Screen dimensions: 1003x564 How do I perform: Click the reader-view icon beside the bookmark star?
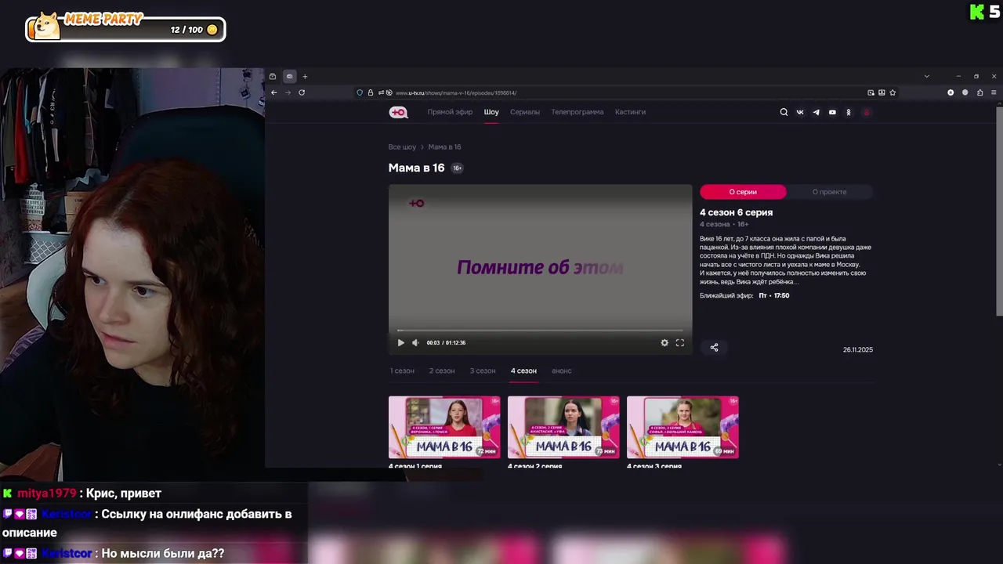click(x=882, y=92)
